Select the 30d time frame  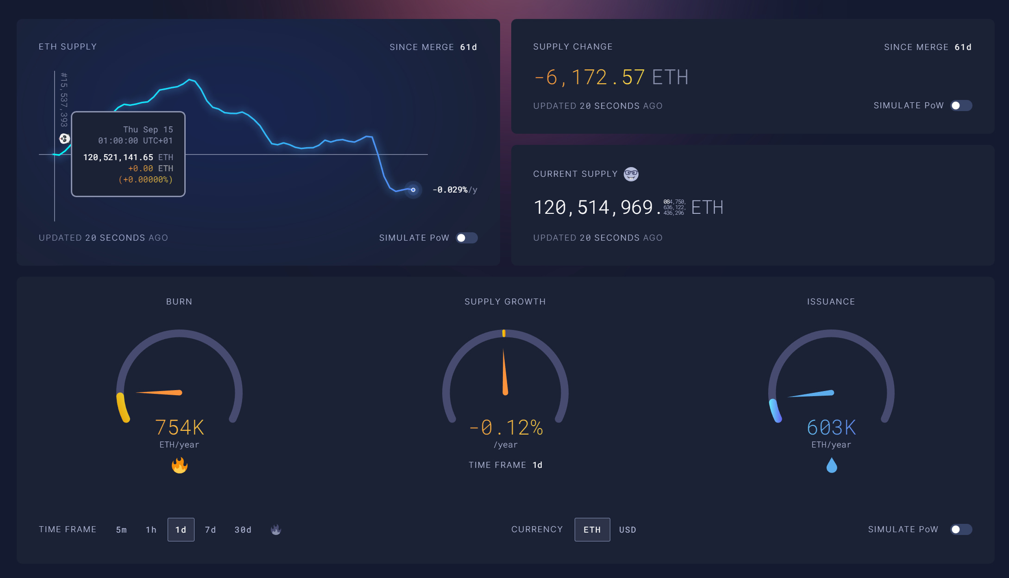click(242, 529)
